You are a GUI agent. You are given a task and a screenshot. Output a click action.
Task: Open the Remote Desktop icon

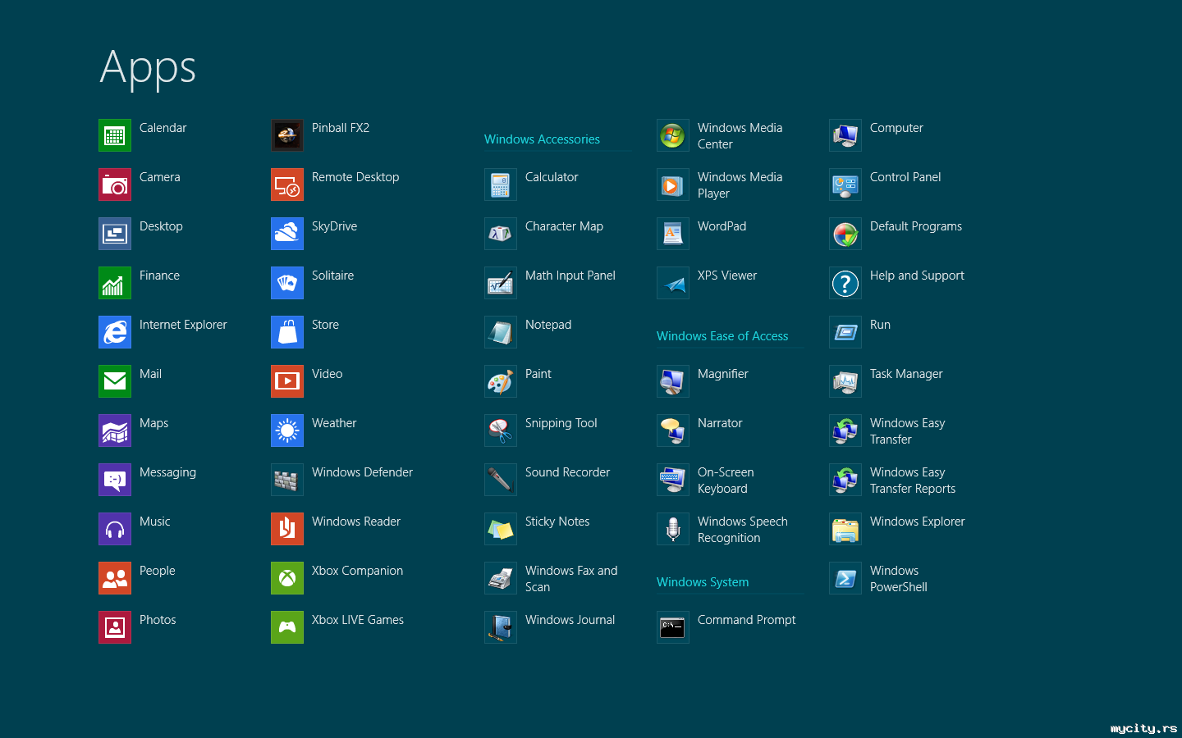287,184
